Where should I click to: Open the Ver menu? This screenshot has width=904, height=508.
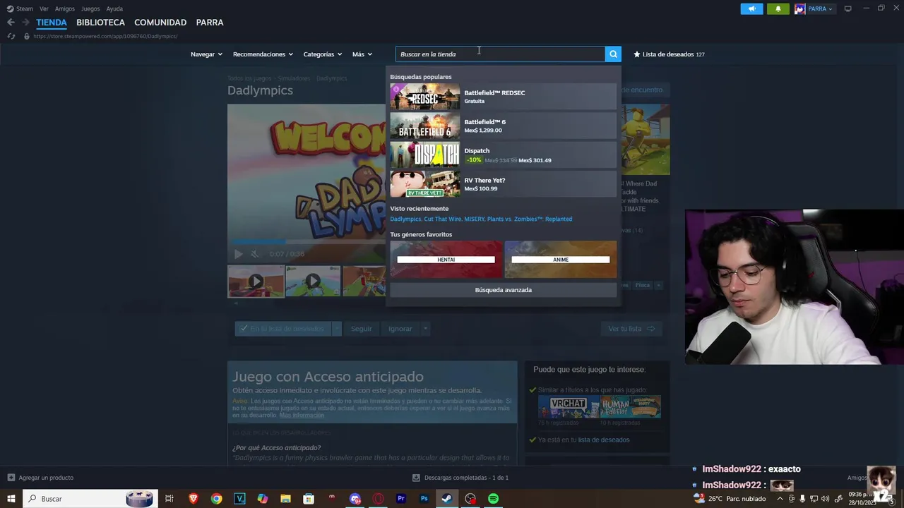44,8
